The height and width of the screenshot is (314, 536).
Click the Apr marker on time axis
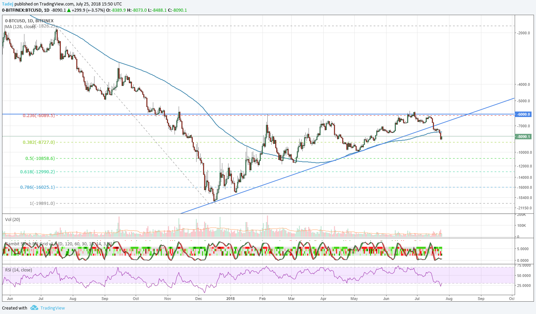(323, 299)
